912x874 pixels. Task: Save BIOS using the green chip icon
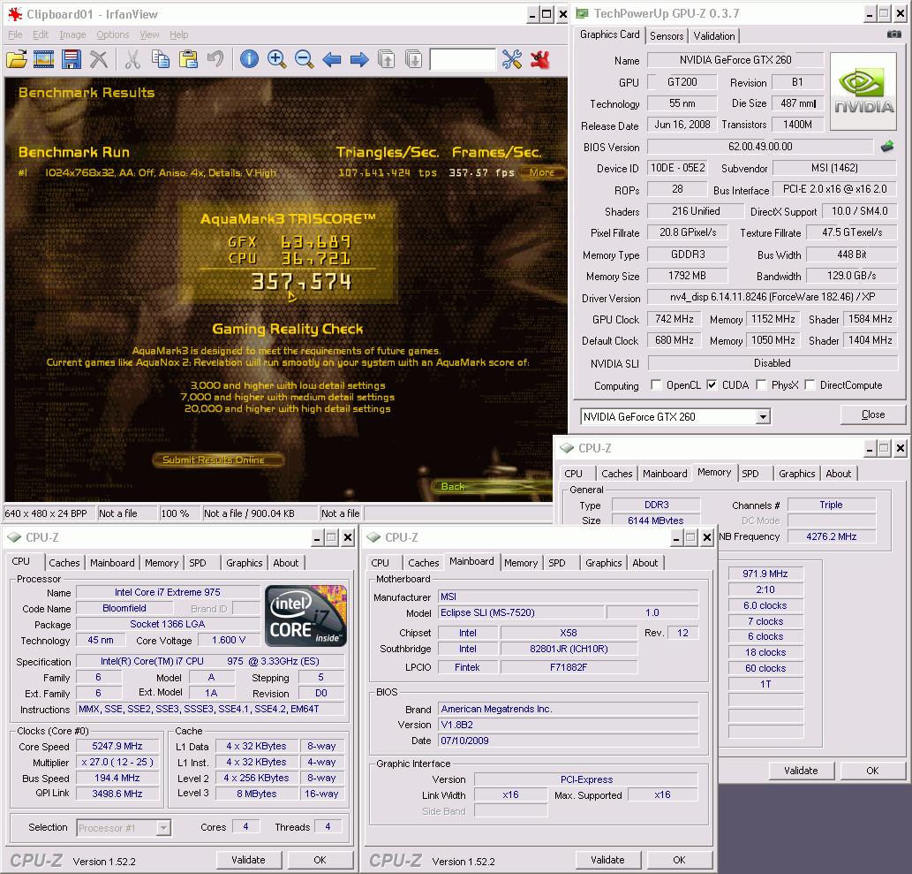click(887, 147)
